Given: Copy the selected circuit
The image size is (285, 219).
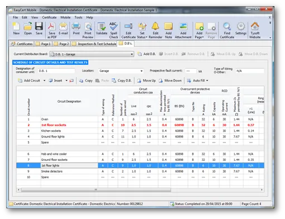Looking at the screenshot, I should (85, 80).
